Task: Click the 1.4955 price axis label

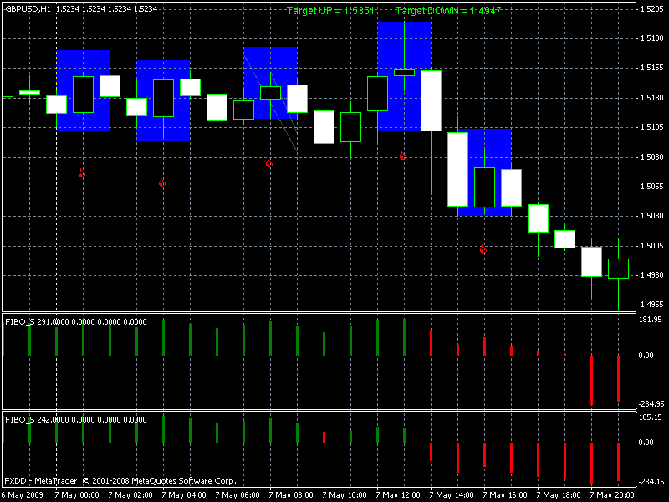Action: coord(651,305)
